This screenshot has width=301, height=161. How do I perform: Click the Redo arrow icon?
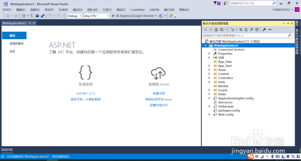pyautogui.click(x=59, y=16)
